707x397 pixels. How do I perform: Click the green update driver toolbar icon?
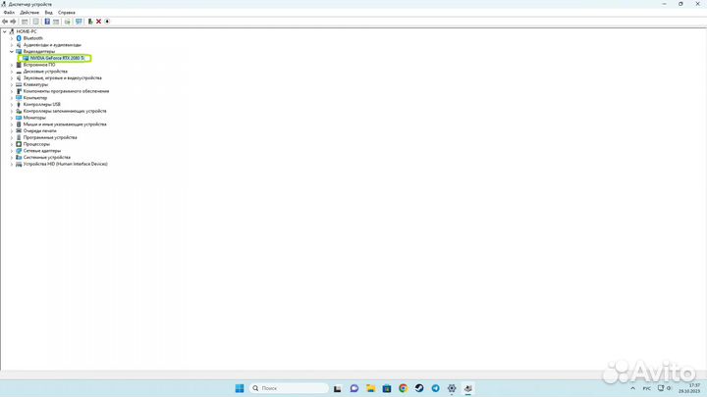click(x=90, y=21)
